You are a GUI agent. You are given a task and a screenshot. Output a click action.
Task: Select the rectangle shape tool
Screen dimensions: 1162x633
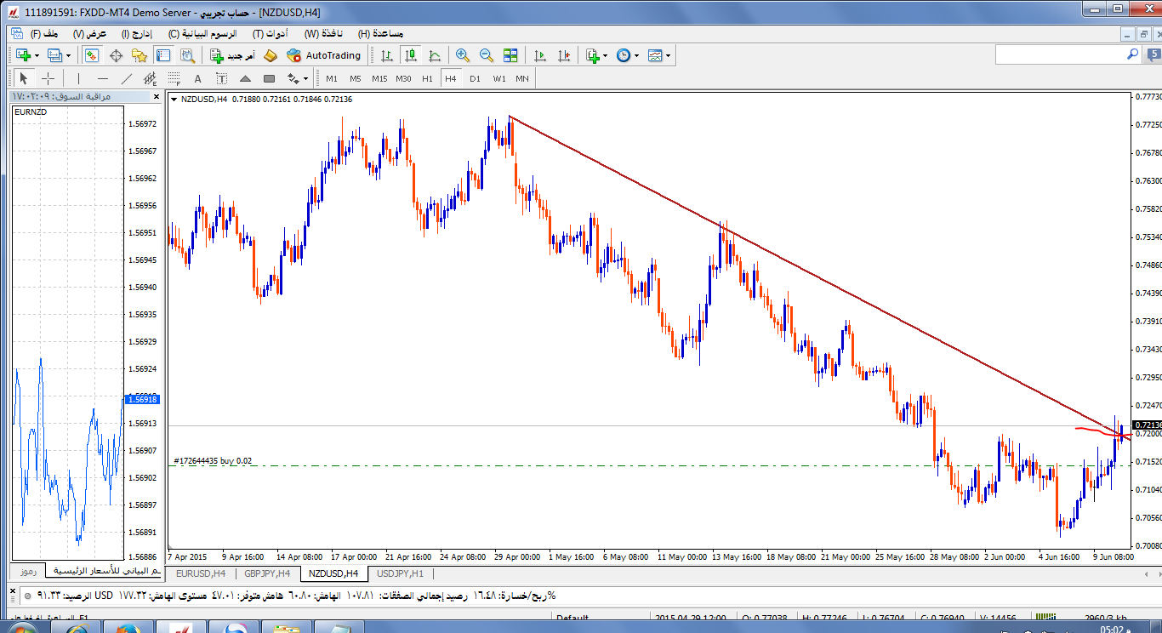tap(270, 78)
